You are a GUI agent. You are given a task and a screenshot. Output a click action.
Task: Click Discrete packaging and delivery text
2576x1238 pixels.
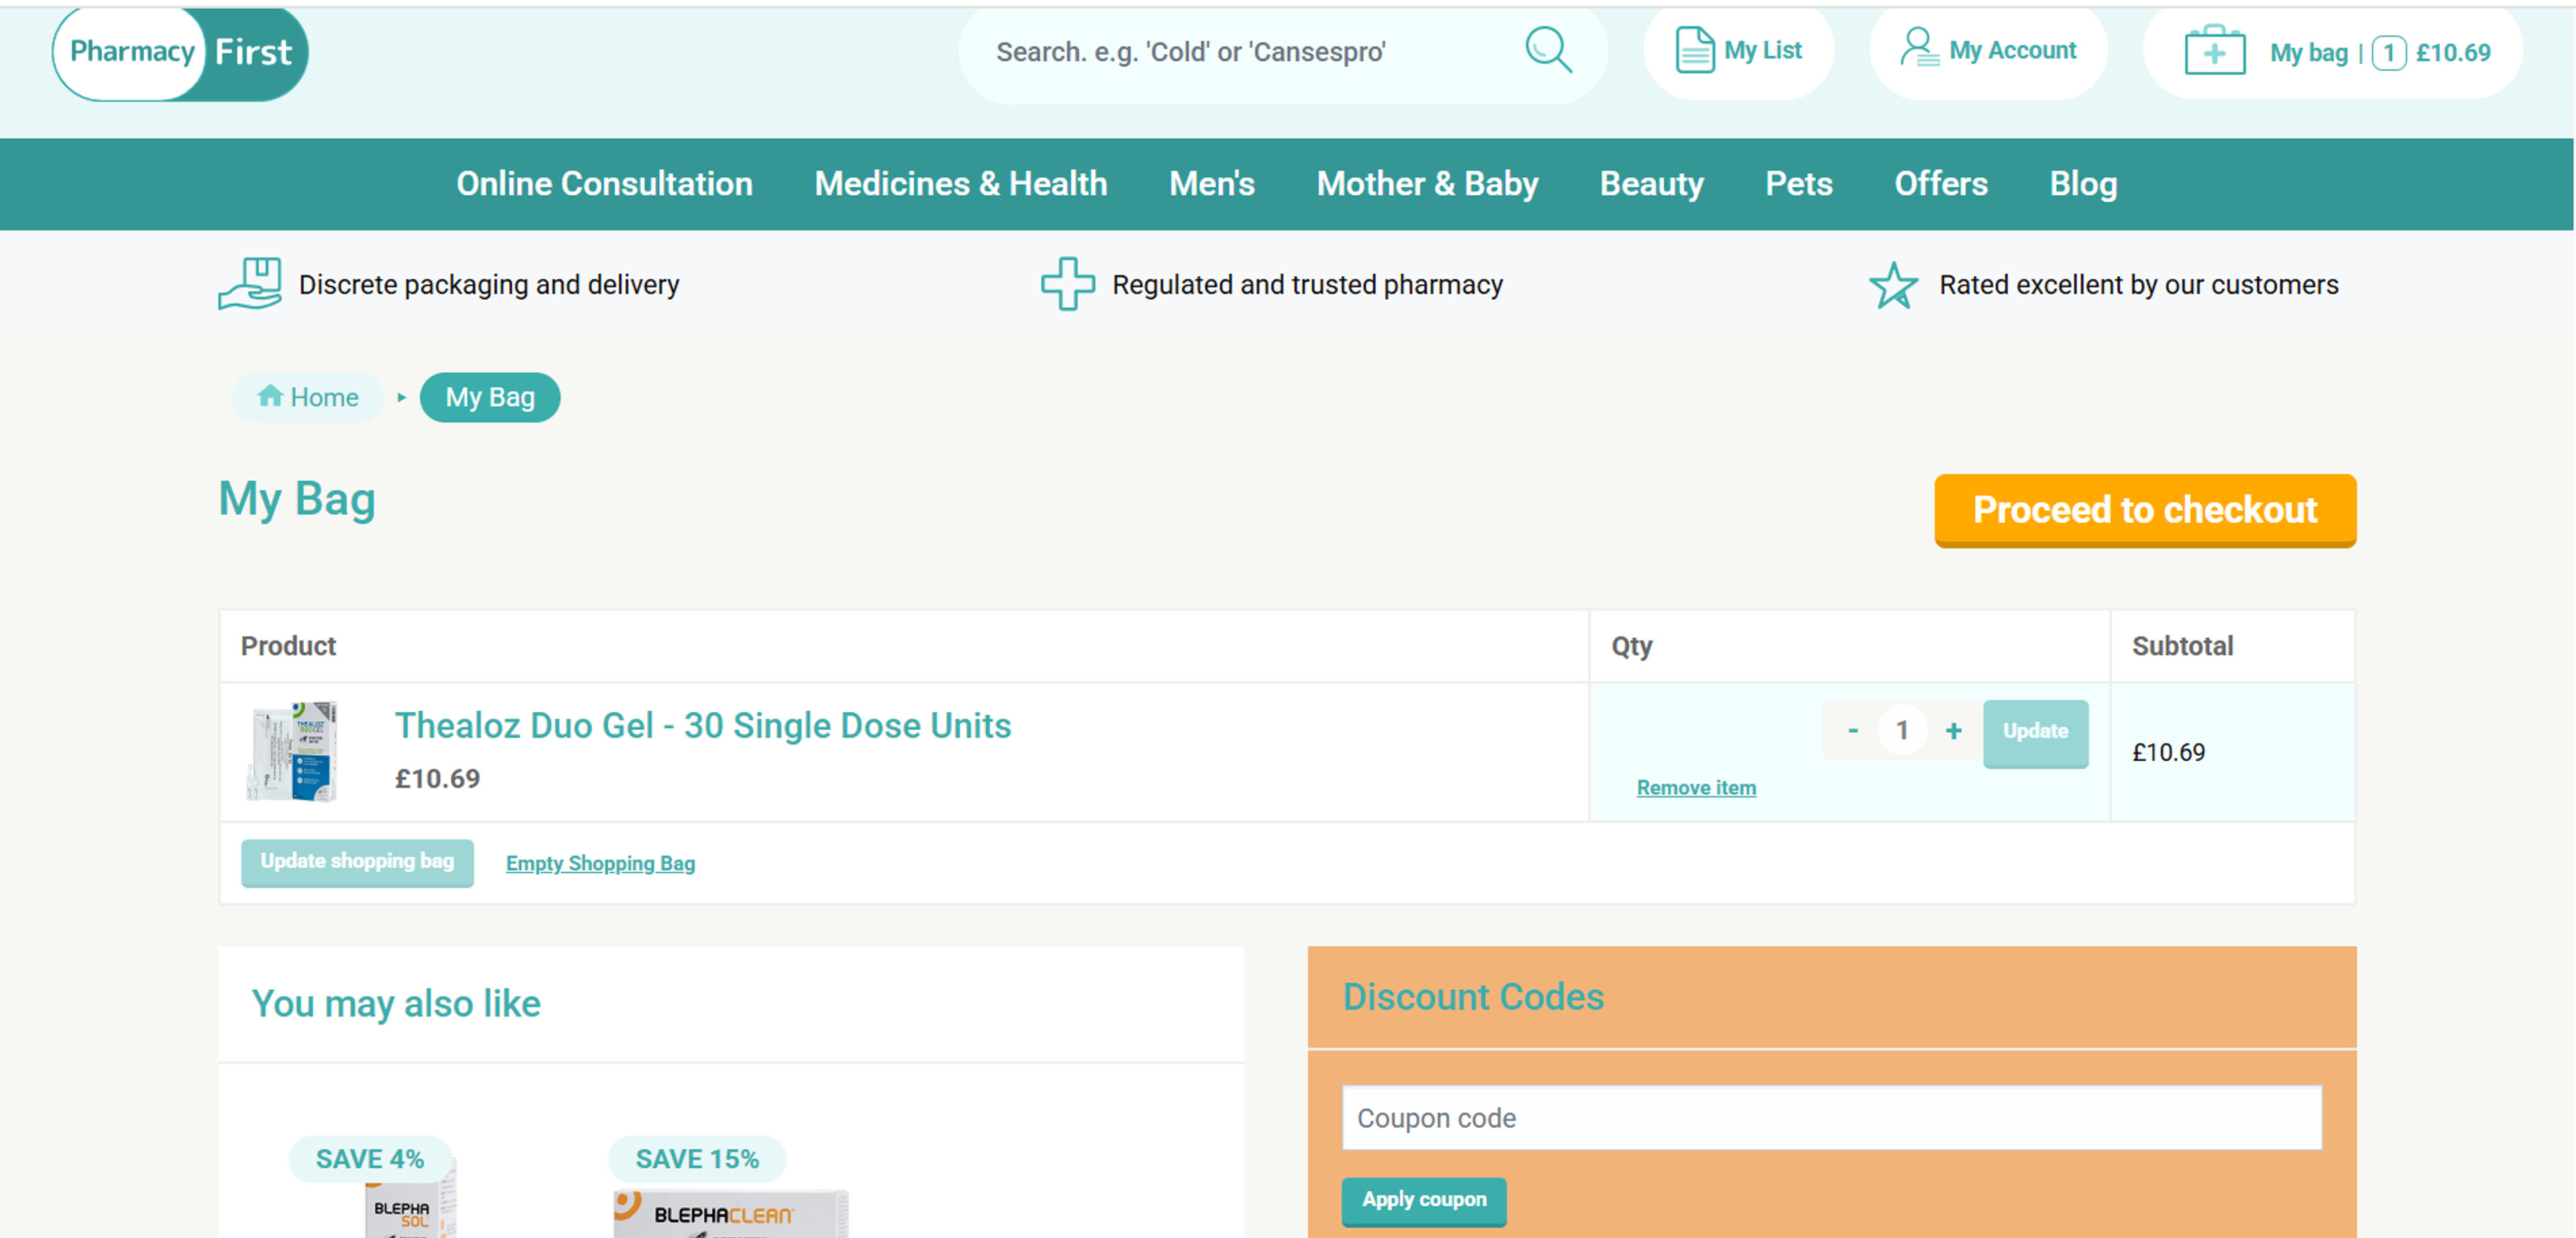coord(489,285)
